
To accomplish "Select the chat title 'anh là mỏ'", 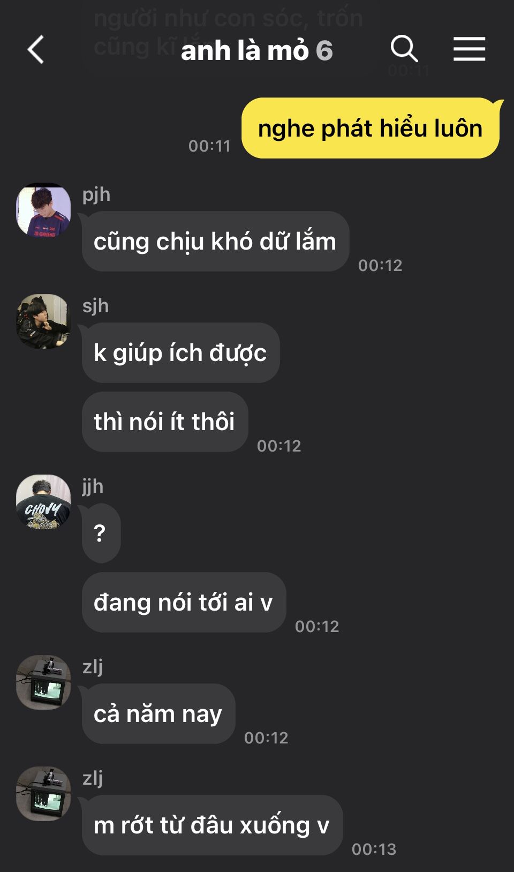I will [245, 51].
